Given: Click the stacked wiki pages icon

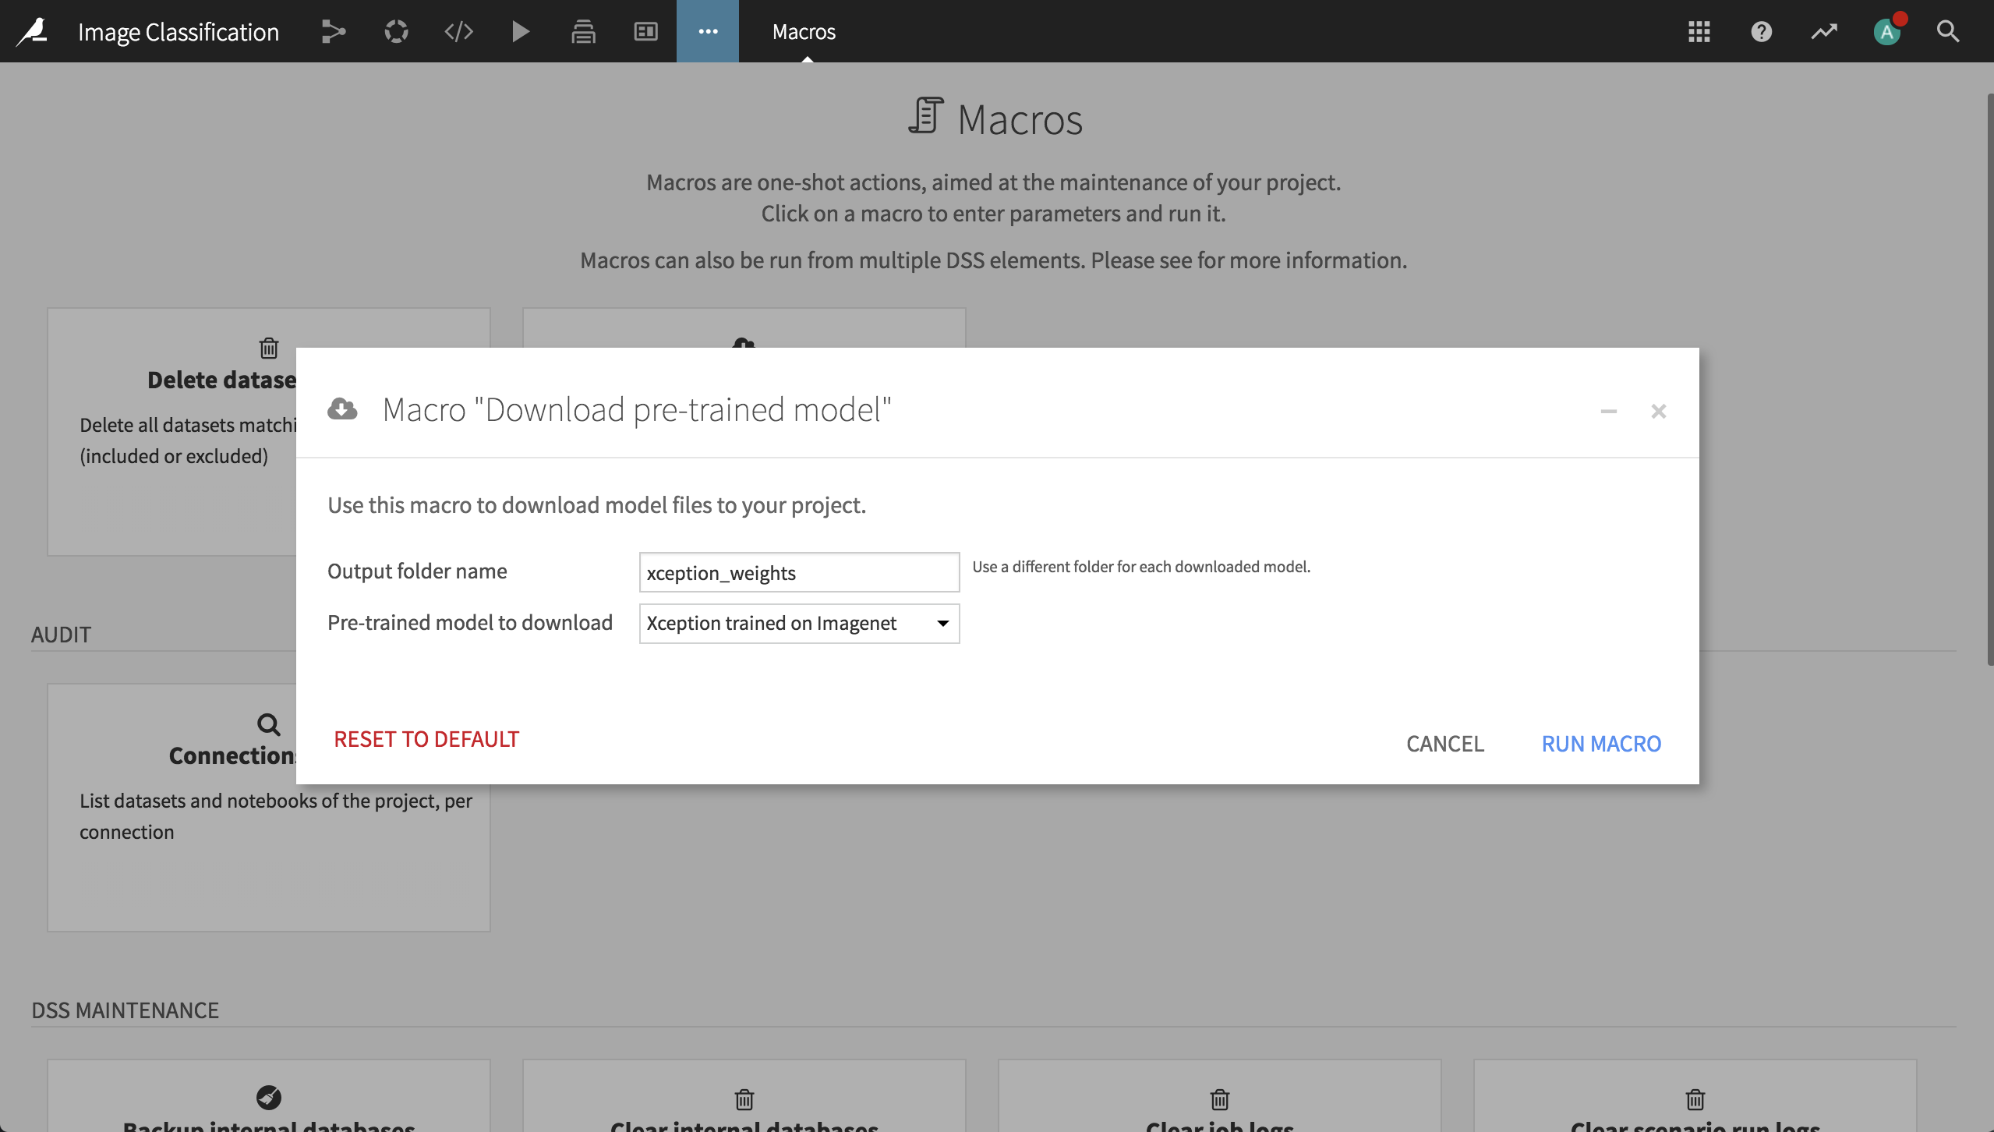Looking at the screenshot, I should tap(582, 31).
